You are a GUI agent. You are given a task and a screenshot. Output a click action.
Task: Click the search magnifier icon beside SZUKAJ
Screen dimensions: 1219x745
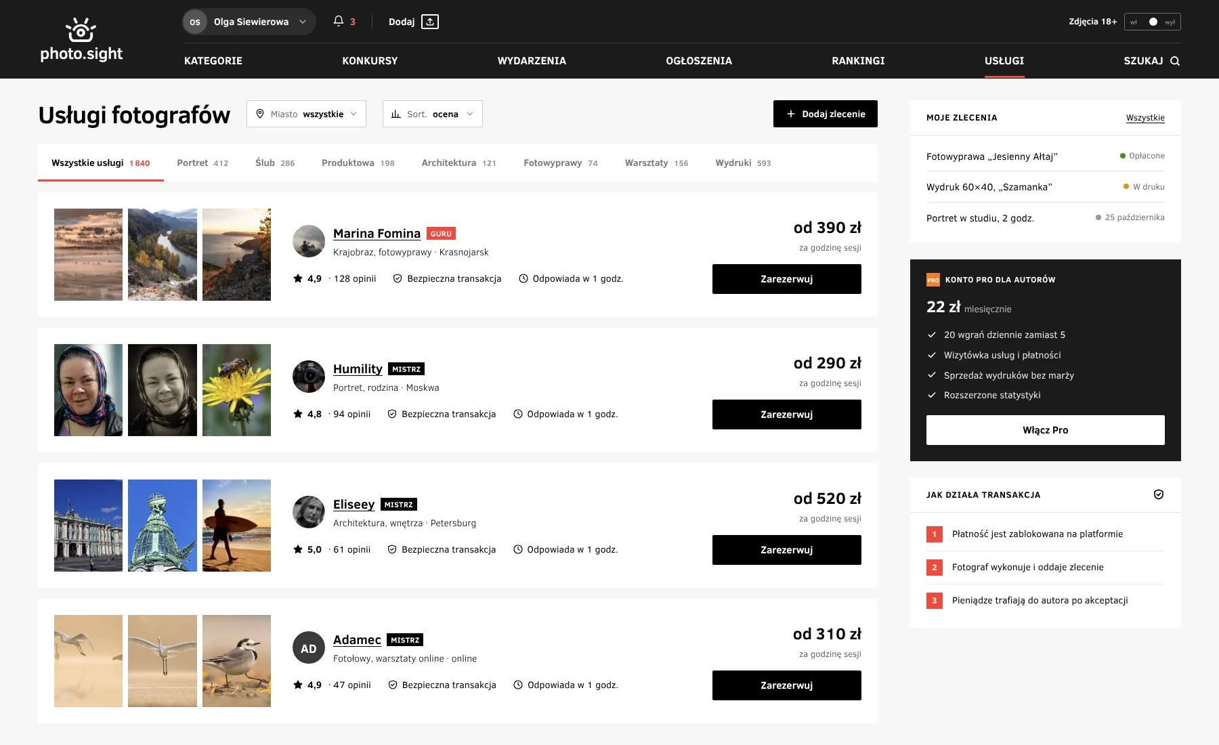[1175, 61]
